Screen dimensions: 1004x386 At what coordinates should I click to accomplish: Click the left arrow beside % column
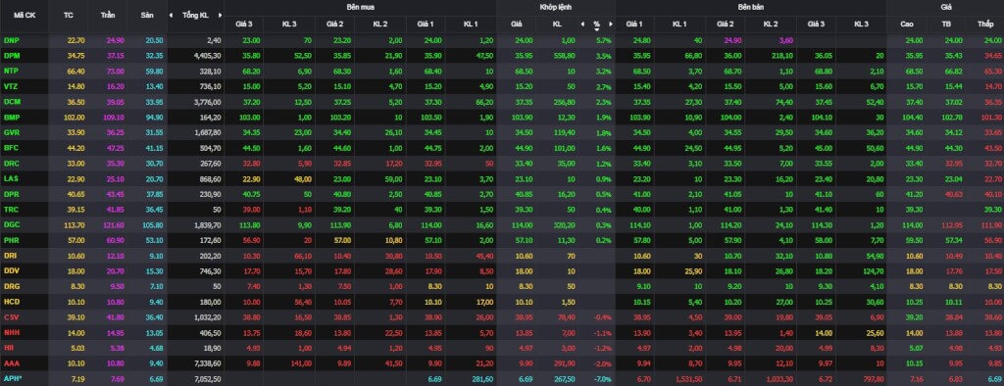click(x=582, y=24)
